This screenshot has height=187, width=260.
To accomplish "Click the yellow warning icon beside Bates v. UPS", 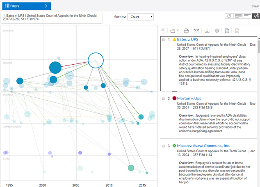I will point(174,40).
